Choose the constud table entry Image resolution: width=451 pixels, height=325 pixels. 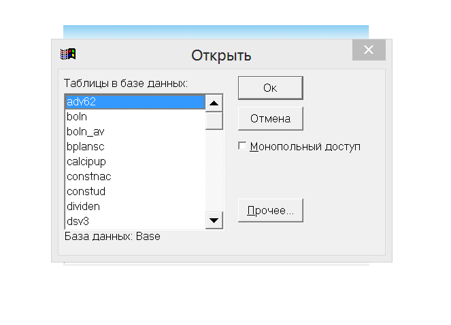pos(135,192)
